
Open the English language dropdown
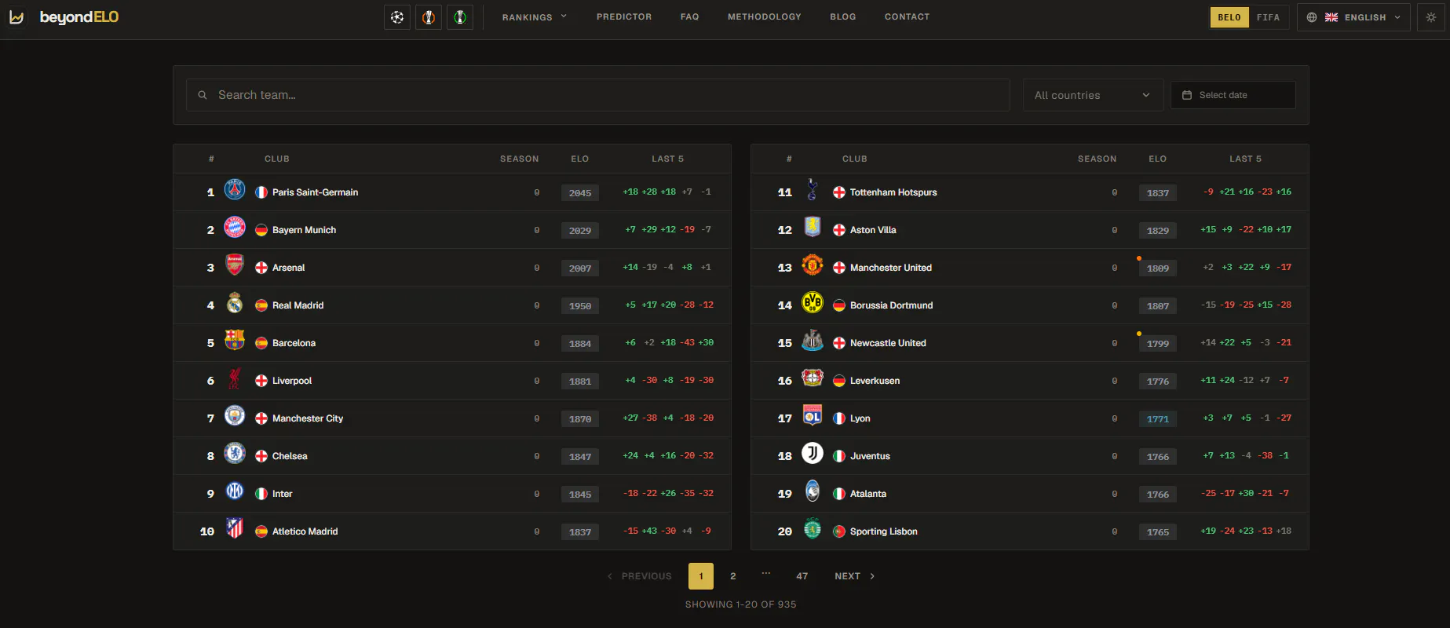click(1353, 17)
